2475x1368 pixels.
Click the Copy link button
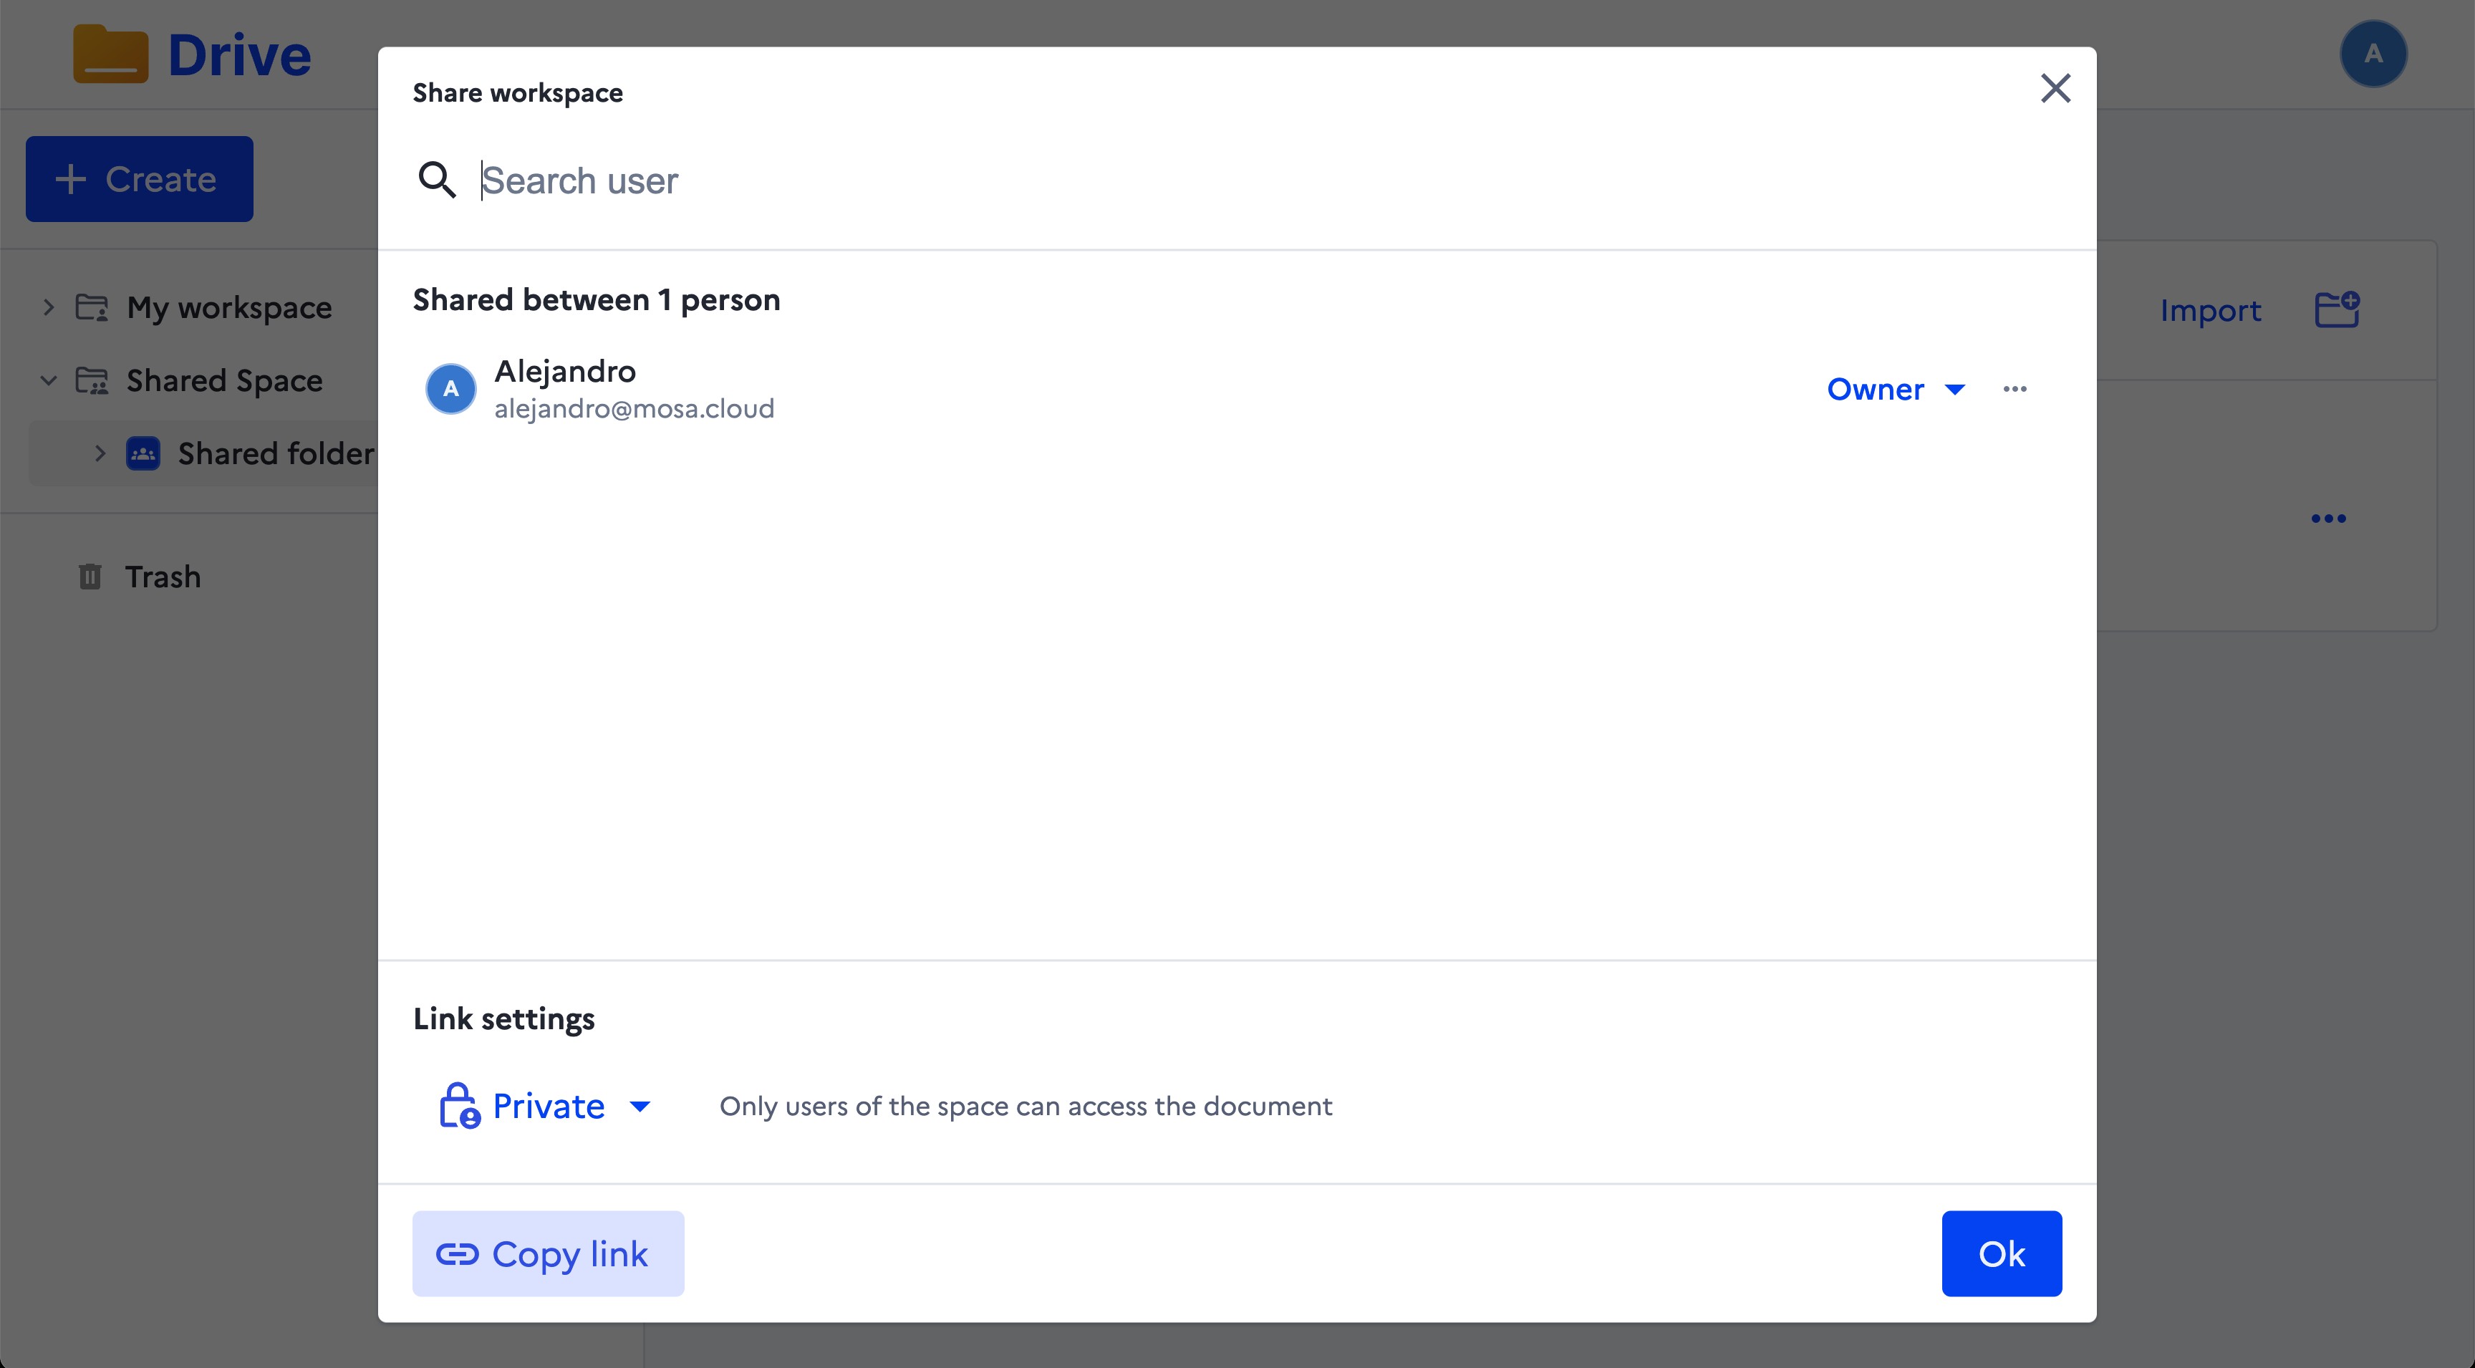click(548, 1253)
